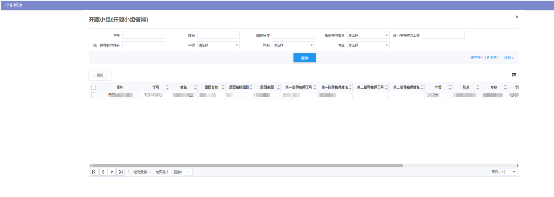The image size is (554, 197).
Task: Sort the table by 姓名 column
Action: pos(195,88)
